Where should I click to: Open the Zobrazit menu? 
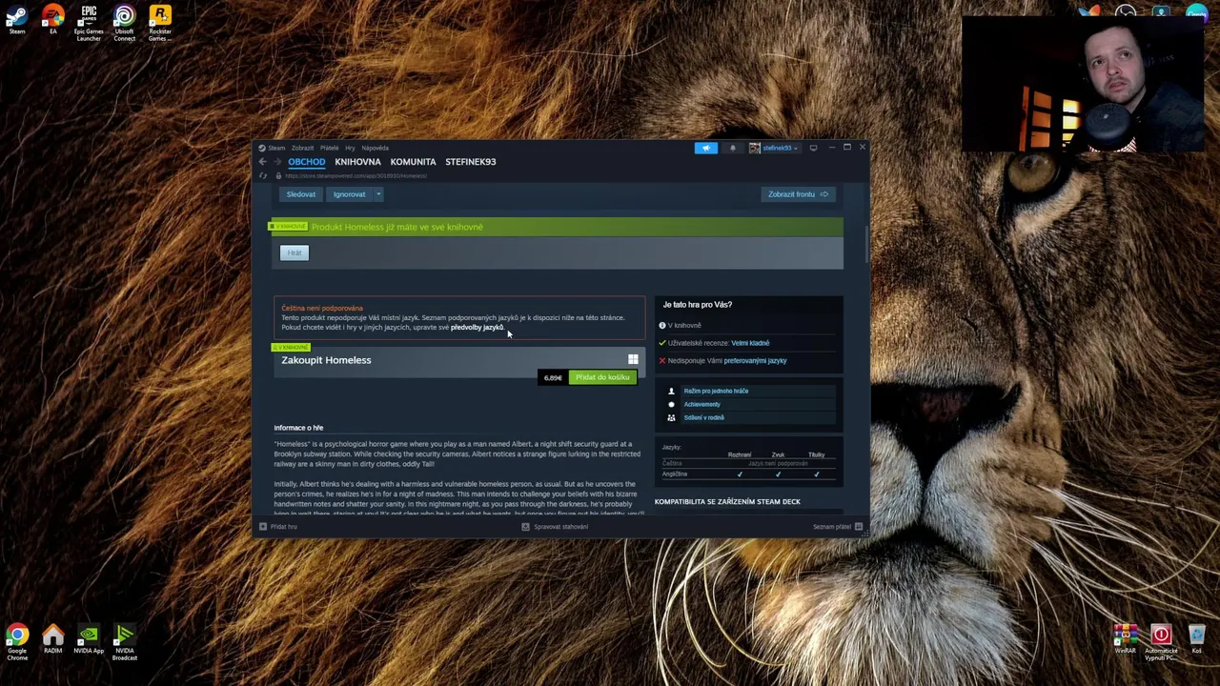click(302, 148)
